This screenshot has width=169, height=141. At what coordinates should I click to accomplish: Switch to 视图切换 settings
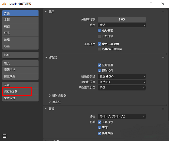(21, 70)
